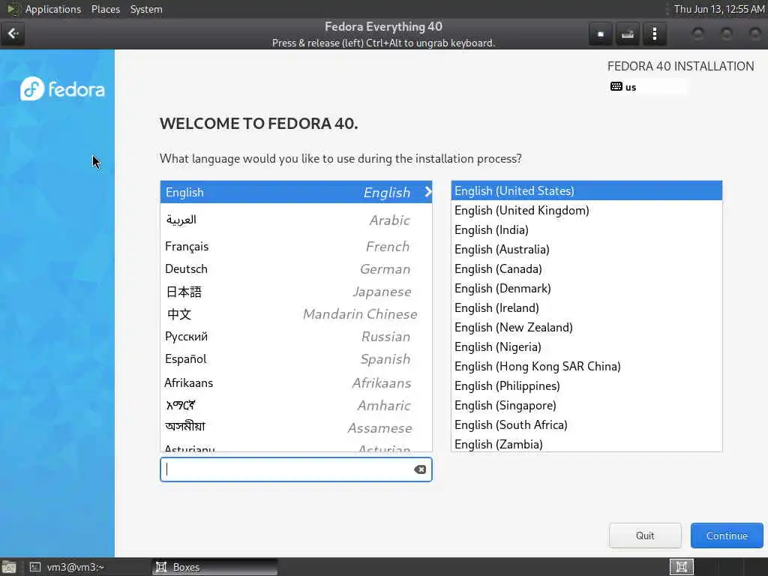Click the Continue button
This screenshot has height=576, width=768.
pyautogui.click(x=727, y=535)
